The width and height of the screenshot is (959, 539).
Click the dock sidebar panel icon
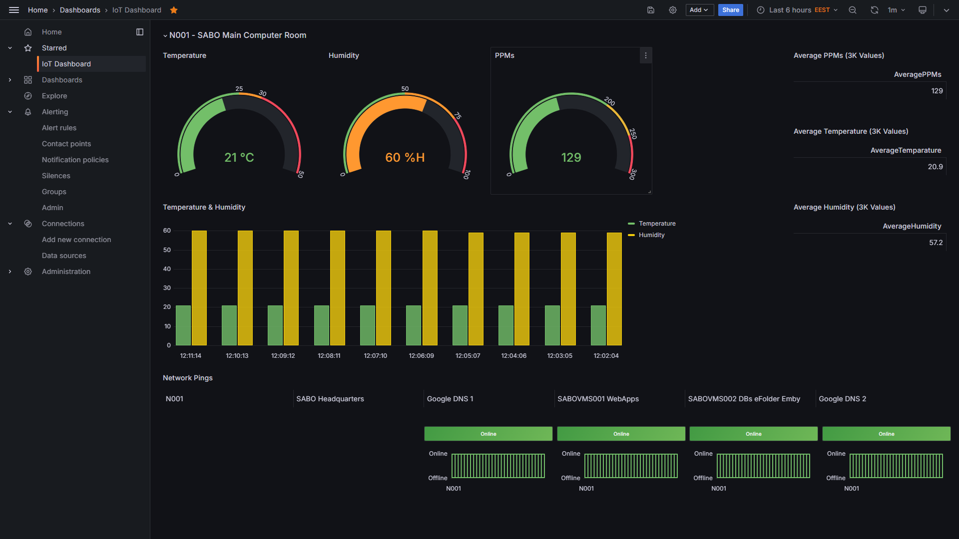point(140,32)
